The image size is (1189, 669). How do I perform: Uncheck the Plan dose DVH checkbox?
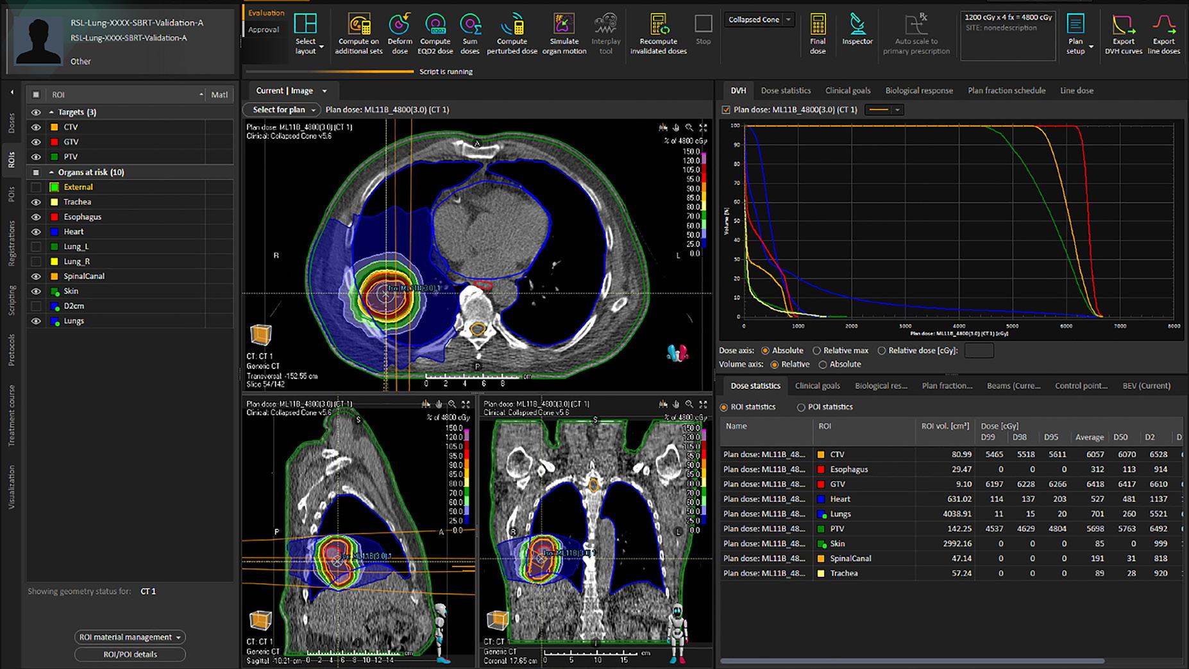tap(726, 110)
